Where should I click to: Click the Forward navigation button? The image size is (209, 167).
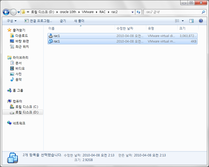pyautogui.click(x=13, y=12)
